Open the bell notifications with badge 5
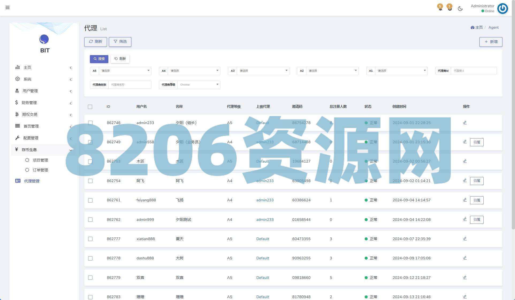Screen dimensions: 515x300 click(440, 7)
